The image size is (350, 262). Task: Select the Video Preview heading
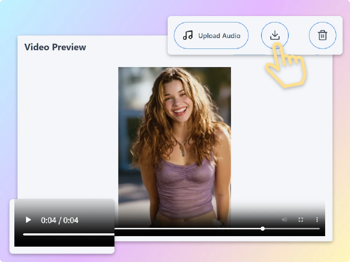pos(55,47)
